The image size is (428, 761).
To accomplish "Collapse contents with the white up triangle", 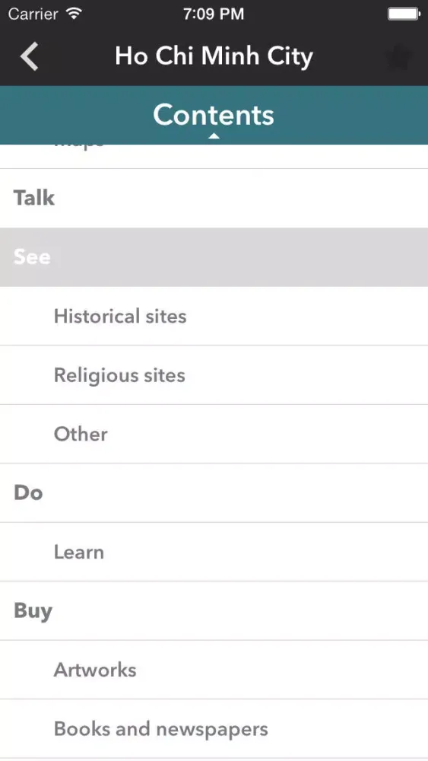I will point(214,136).
